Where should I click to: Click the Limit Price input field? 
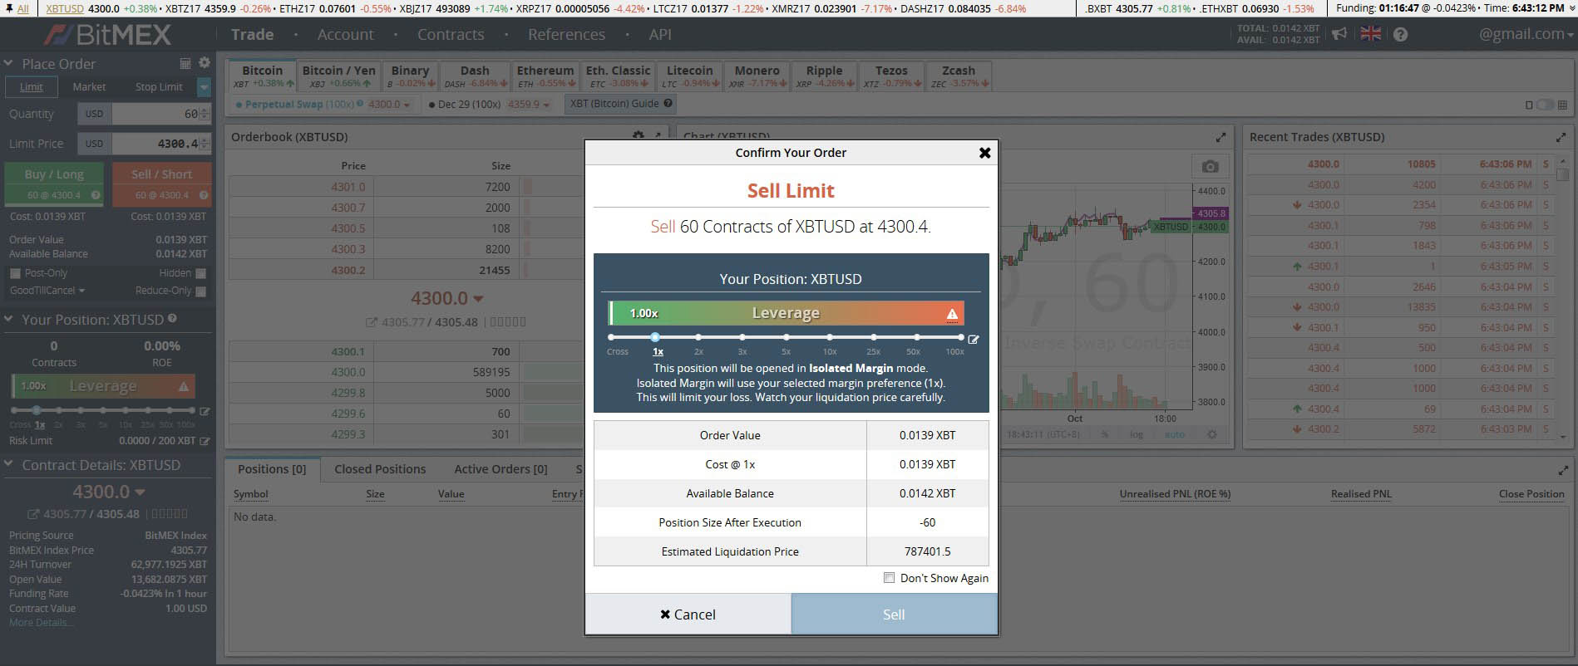(x=160, y=144)
